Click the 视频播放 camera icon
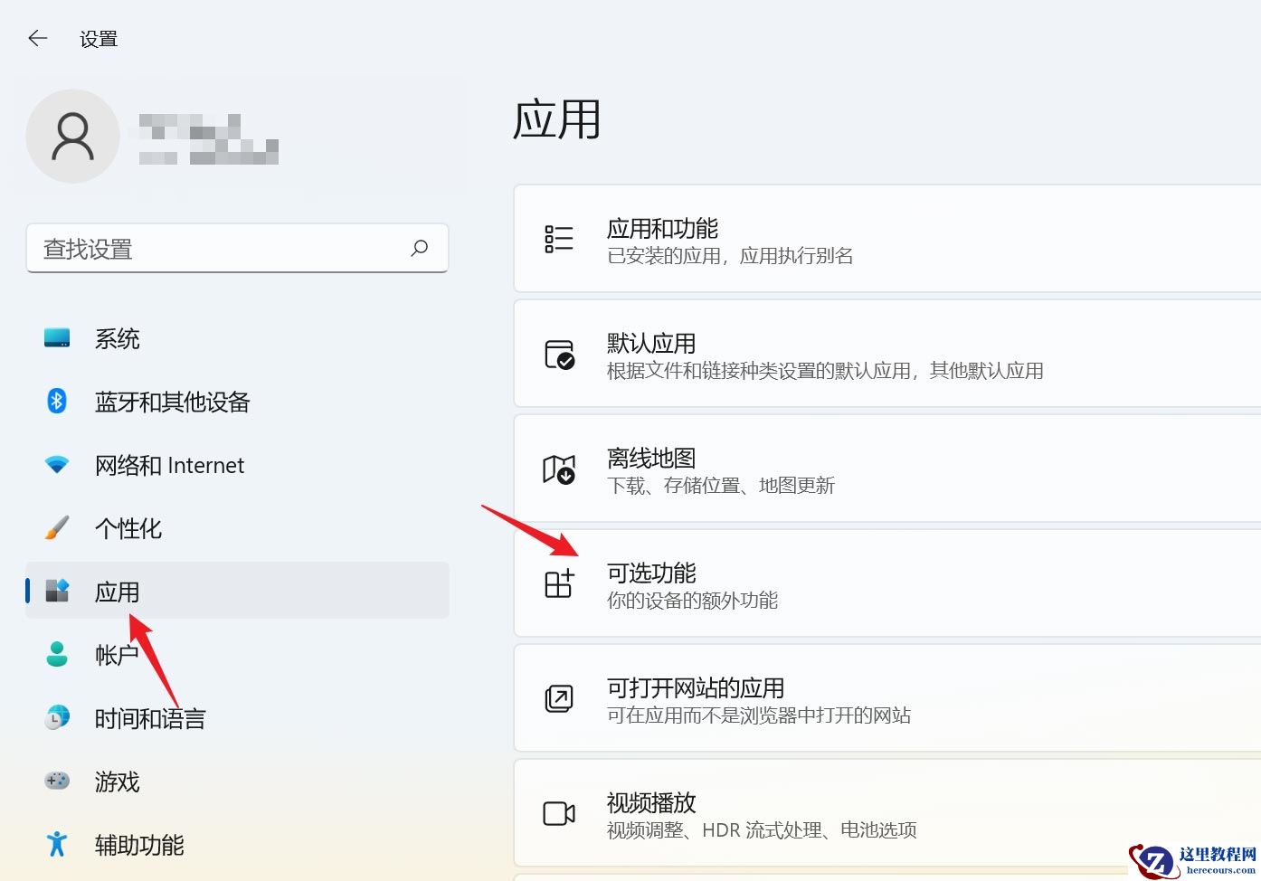Viewport: 1261px width, 881px height. pos(559,813)
